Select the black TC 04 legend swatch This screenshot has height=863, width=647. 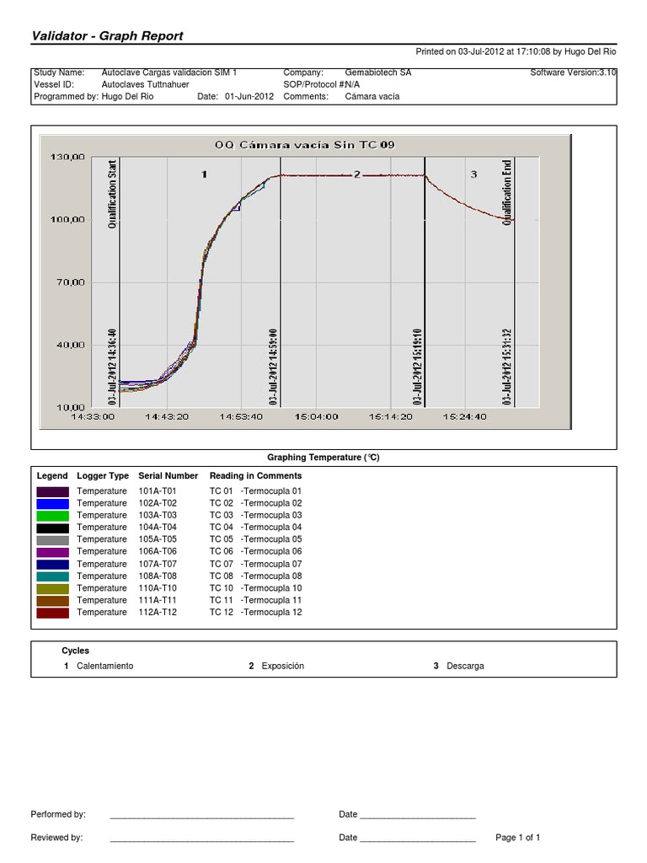pyautogui.click(x=52, y=527)
